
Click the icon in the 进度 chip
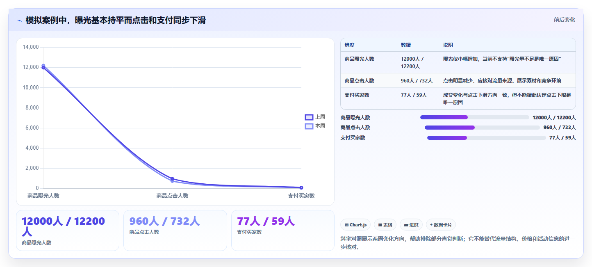point(406,225)
